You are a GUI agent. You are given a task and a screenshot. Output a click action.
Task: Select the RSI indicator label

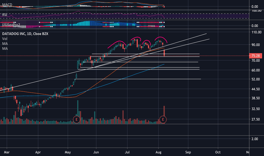pyautogui.click(x=5, y=15)
